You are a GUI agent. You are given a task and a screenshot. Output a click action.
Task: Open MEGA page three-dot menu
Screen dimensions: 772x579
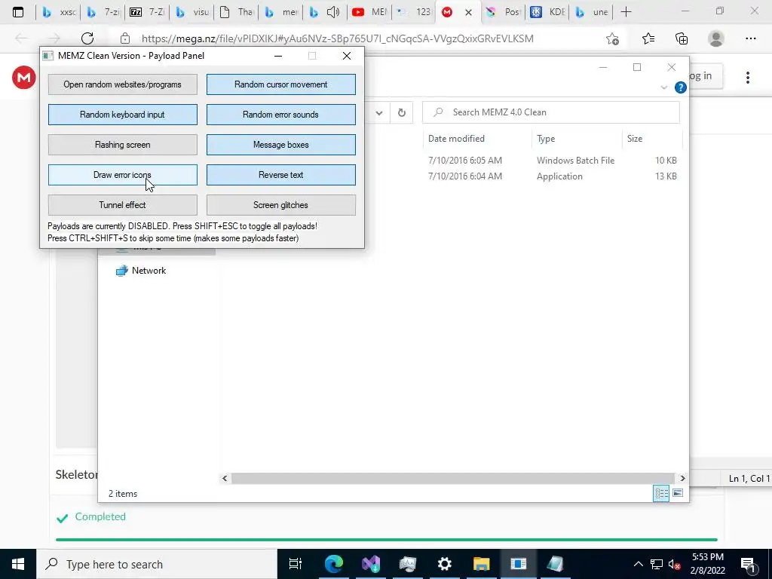coord(747,78)
